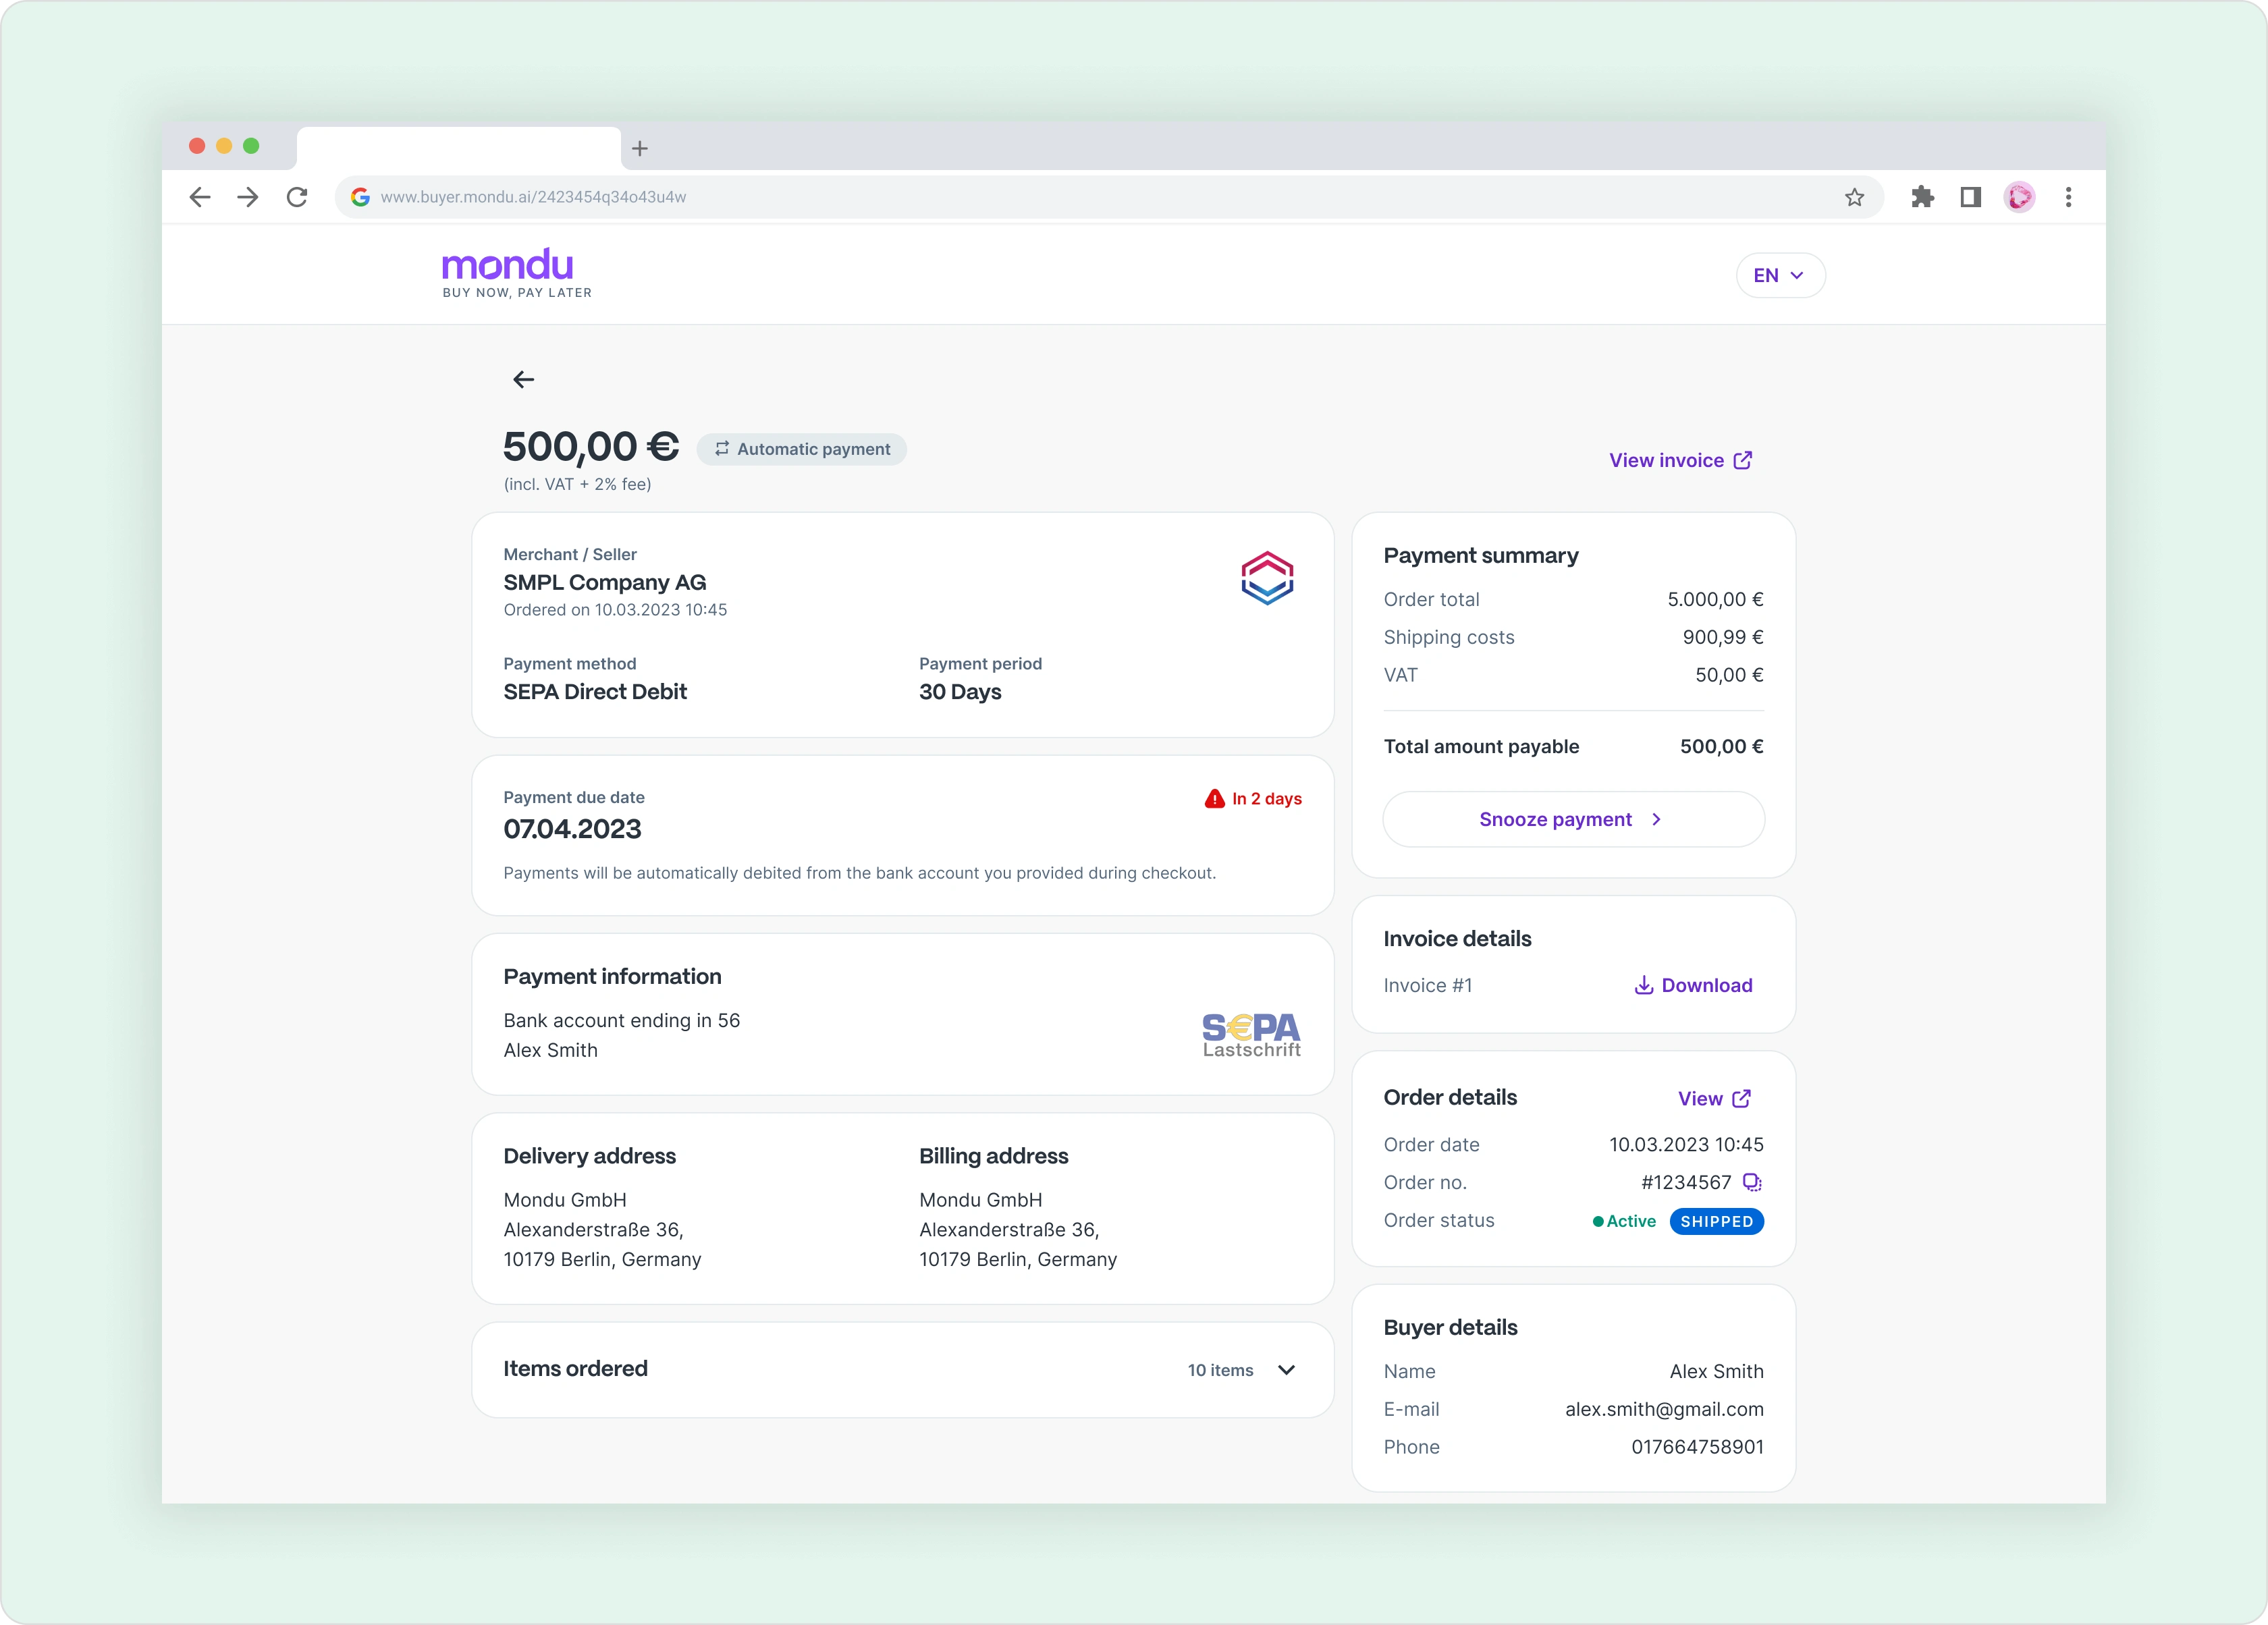Image resolution: width=2268 pixels, height=1625 pixels.
Task: Click the View order details link
Action: click(x=1714, y=1097)
